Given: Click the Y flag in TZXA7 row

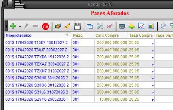Looking at the screenshot, I should [x=153, y=65].
